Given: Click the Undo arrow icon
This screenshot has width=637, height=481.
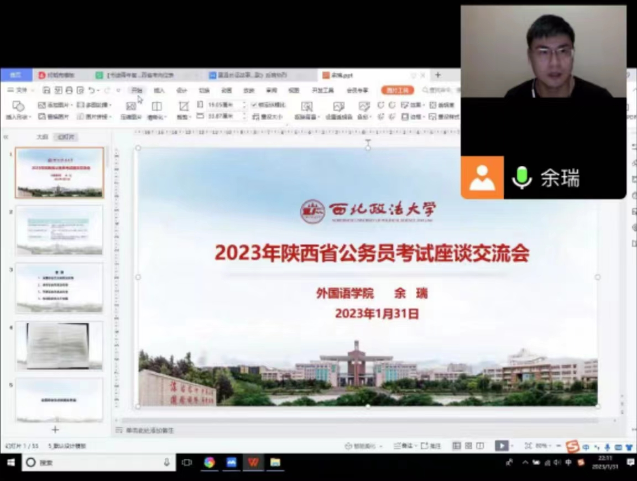Looking at the screenshot, I should (x=92, y=90).
